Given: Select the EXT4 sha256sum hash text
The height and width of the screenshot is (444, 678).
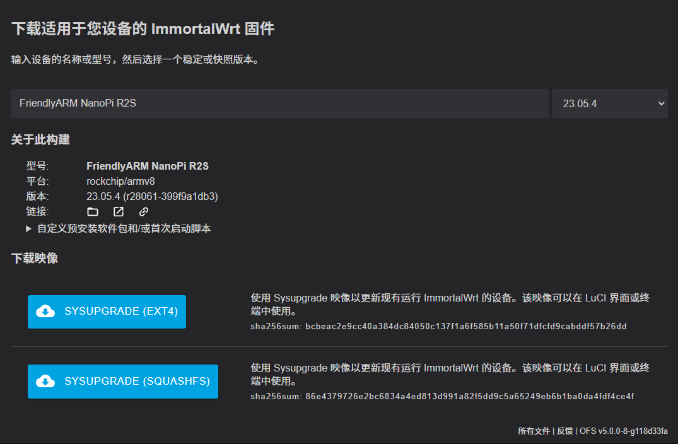Looking at the screenshot, I should (465, 327).
